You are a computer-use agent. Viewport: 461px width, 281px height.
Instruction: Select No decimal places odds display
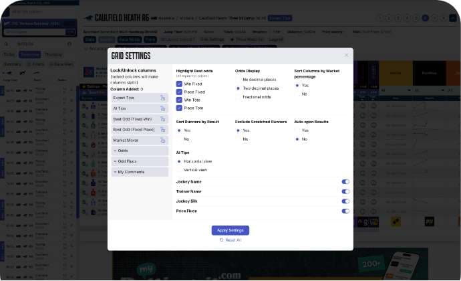[x=238, y=80]
